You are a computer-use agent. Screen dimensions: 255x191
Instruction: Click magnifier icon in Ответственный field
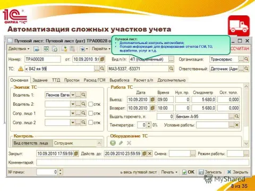(x=246, y=68)
